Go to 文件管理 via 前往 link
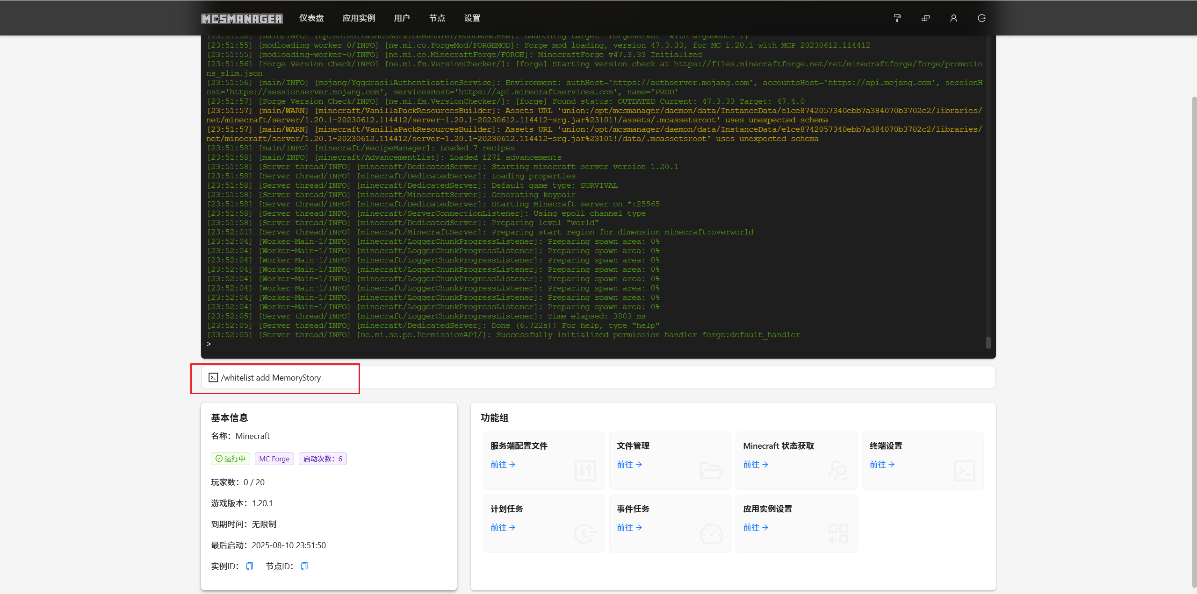 click(629, 464)
